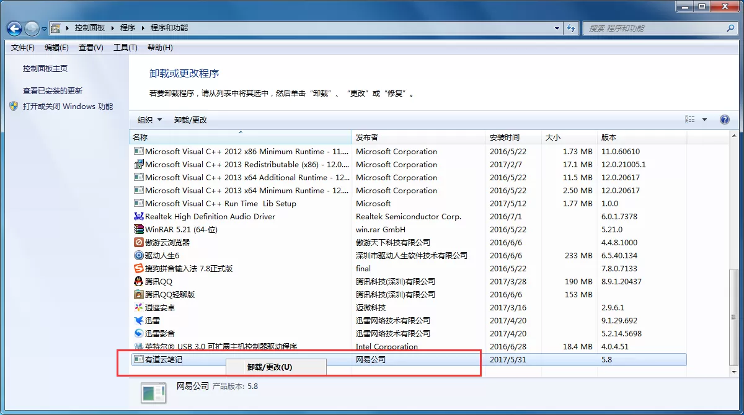Sort by the 版本 column header

[642, 138]
